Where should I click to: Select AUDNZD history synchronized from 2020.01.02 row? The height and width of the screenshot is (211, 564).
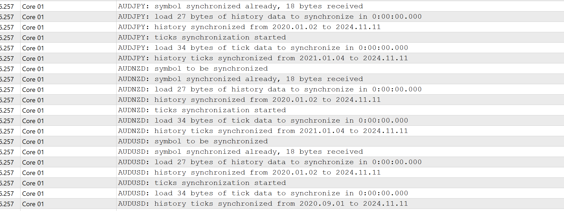pos(282,100)
